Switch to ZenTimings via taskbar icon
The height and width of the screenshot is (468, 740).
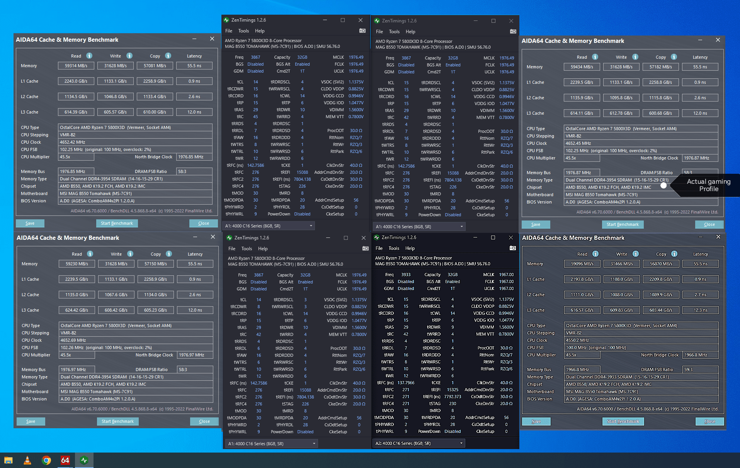84,460
